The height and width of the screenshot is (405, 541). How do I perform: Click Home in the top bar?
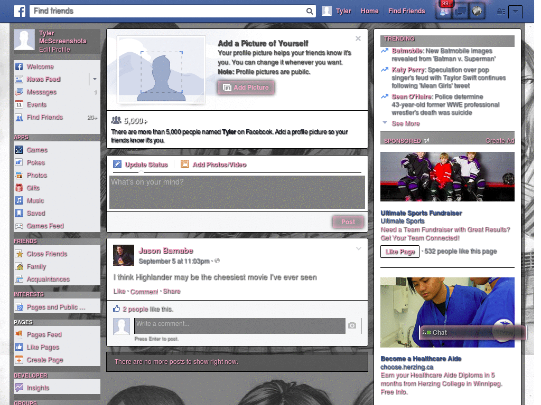coord(369,11)
